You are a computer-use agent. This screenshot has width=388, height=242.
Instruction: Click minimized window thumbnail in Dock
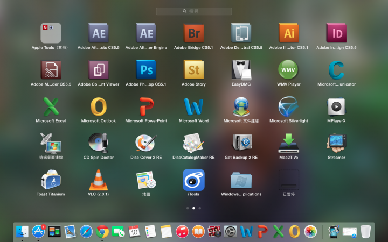coord(349,232)
